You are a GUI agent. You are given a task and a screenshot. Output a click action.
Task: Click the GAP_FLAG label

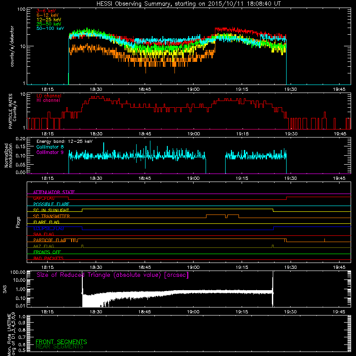(44, 198)
